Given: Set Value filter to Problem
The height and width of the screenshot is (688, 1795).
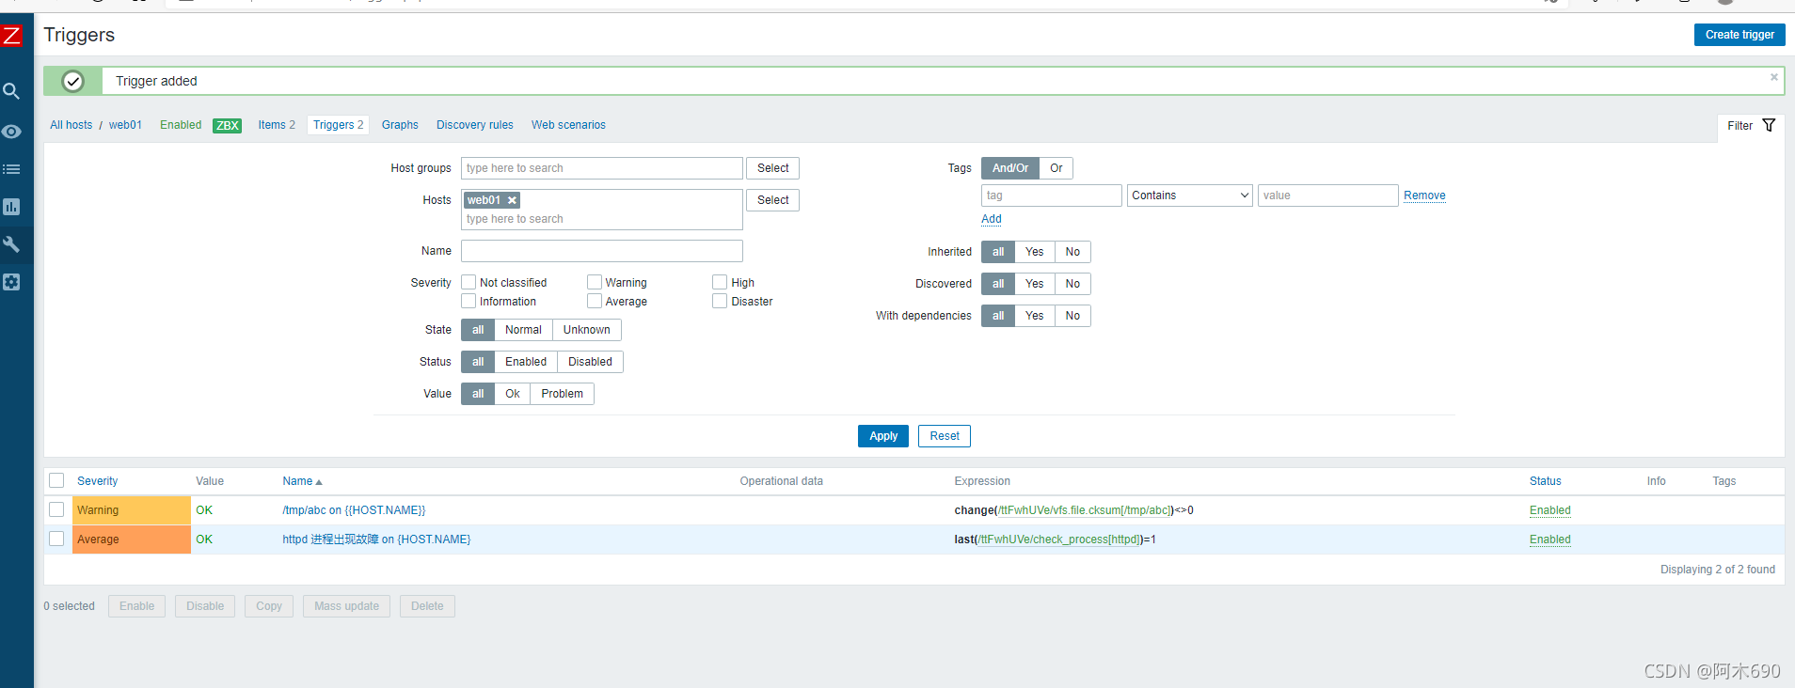Looking at the screenshot, I should [x=562, y=394].
